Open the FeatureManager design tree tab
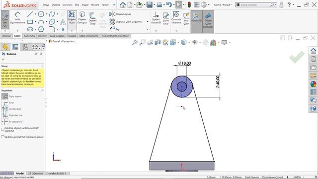Viewport: 318px width, 179px height. pos(5,47)
